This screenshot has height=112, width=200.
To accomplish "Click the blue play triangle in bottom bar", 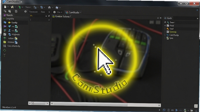I will 177,110.
